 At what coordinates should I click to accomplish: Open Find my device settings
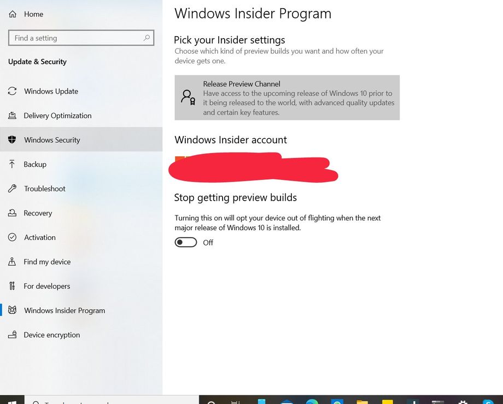coord(81,262)
